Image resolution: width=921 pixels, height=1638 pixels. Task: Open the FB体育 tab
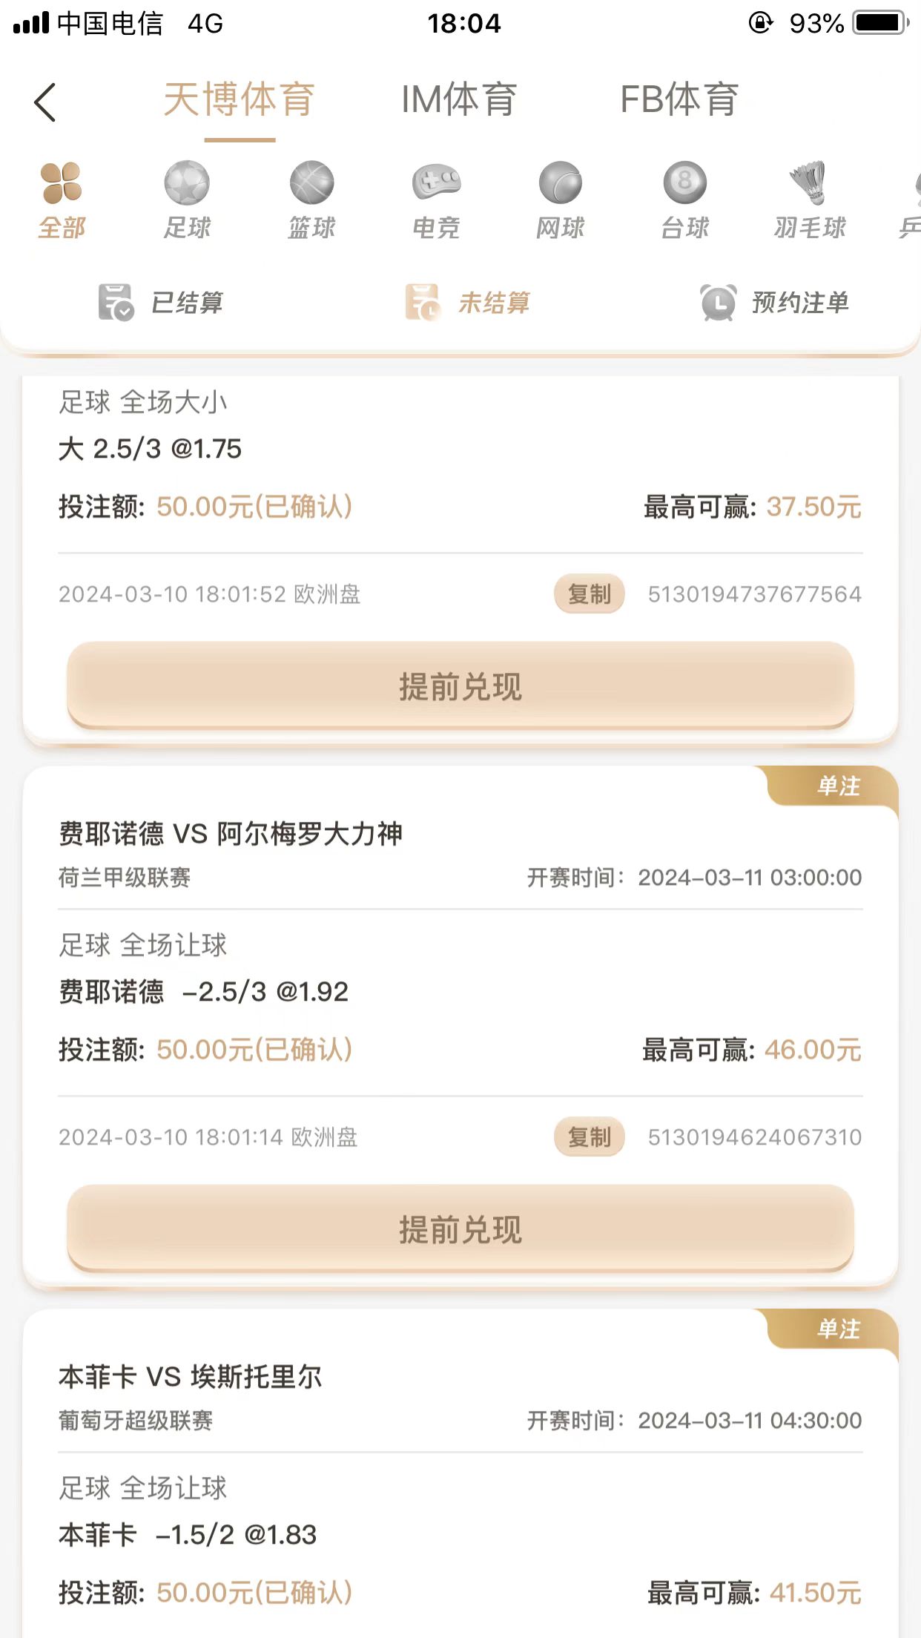click(679, 100)
